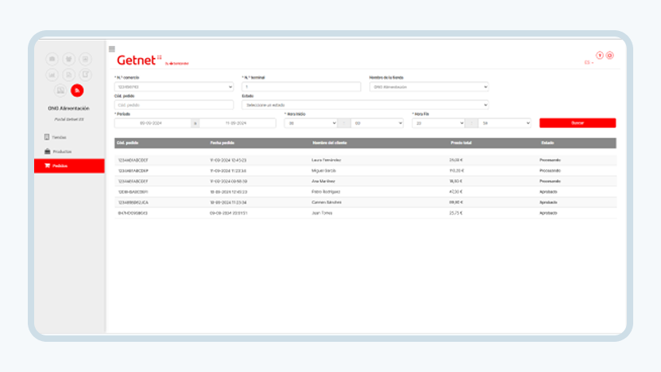Click the right red circle icon in header
The height and width of the screenshot is (372, 661).
pos(609,56)
